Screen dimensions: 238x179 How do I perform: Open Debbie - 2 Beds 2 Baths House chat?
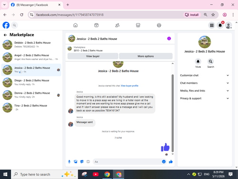pyautogui.click(x=31, y=45)
